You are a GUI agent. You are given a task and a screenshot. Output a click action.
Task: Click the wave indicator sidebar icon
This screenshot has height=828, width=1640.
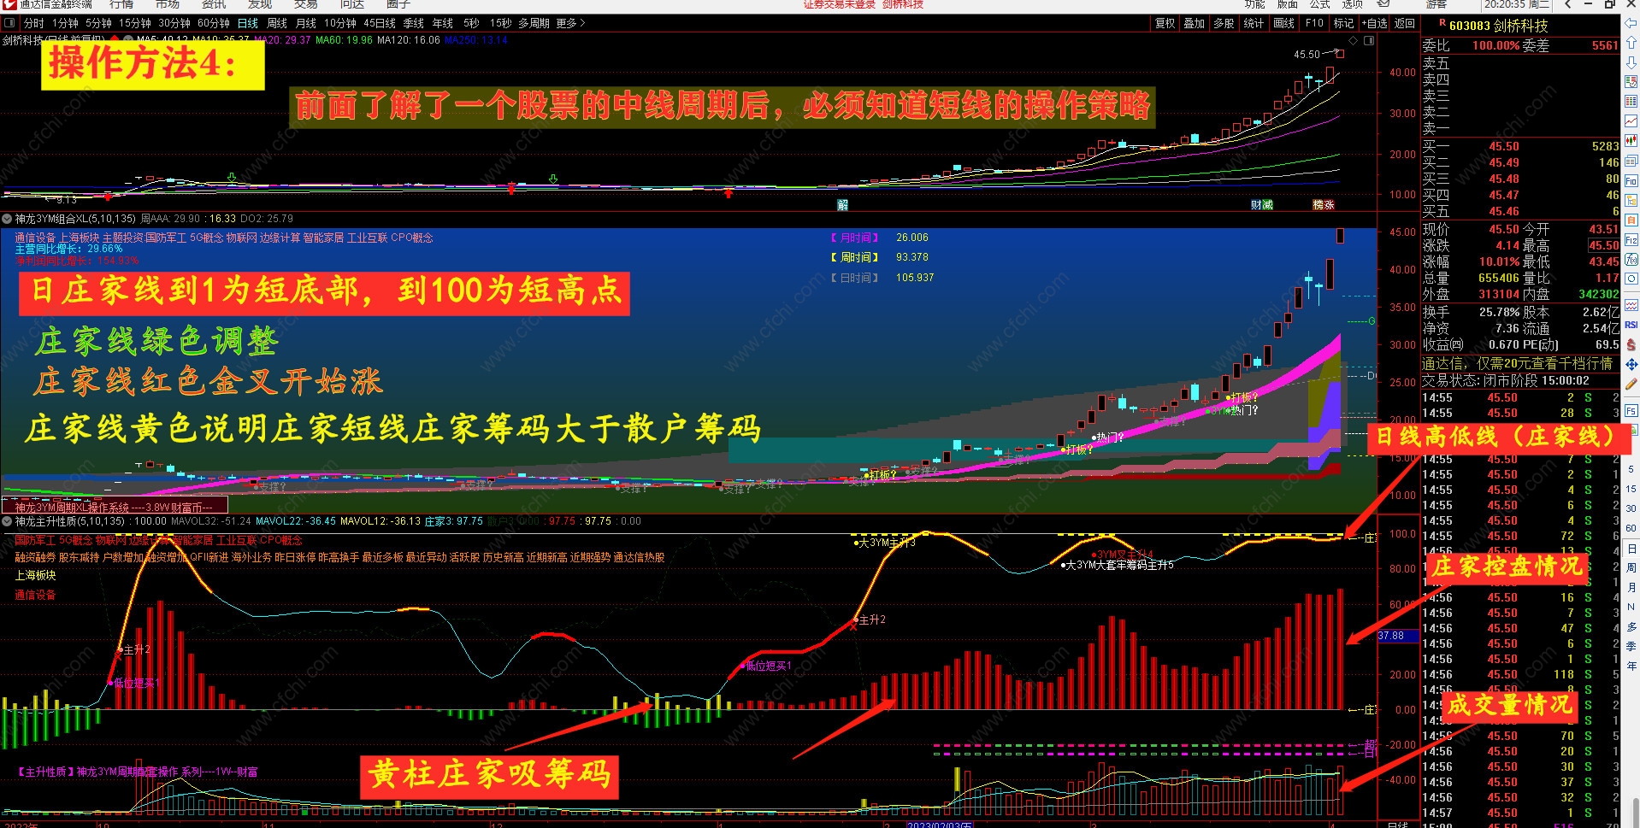pyautogui.click(x=1631, y=305)
